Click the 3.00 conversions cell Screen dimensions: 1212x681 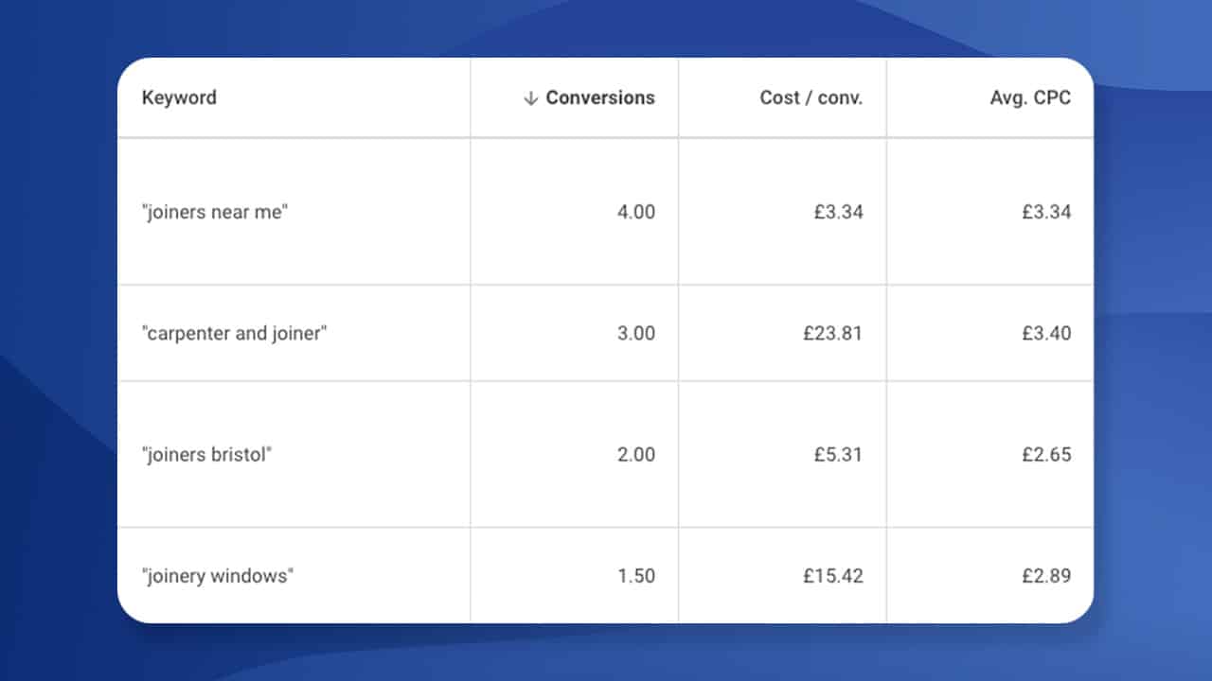click(635, 334)
